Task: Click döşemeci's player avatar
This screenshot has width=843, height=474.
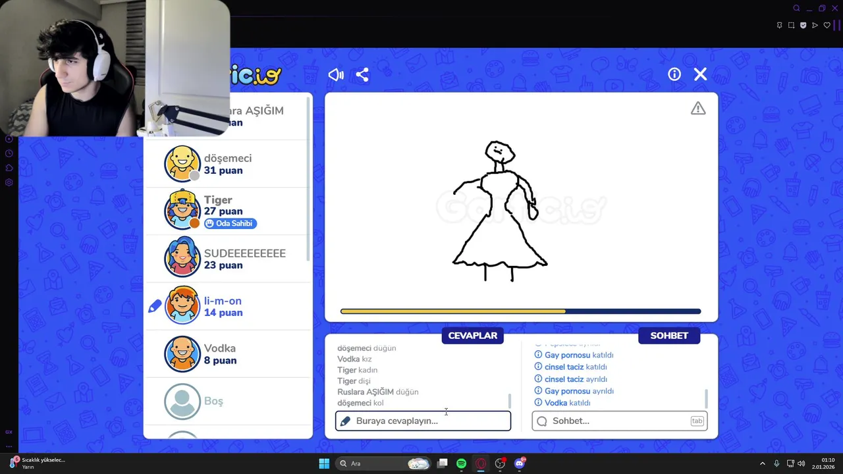Action: [182, 163]
